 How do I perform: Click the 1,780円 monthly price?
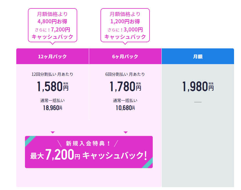coord(125,86)
